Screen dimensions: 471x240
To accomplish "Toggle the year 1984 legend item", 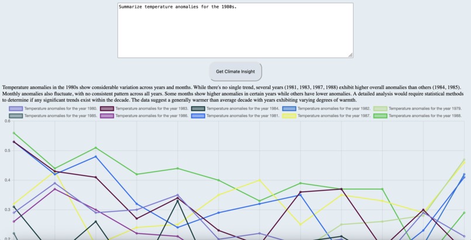I will pyautogui.click(x=235, y=108).
